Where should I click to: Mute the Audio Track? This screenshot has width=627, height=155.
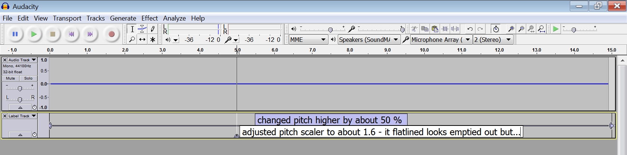click(x=10, y=78)
